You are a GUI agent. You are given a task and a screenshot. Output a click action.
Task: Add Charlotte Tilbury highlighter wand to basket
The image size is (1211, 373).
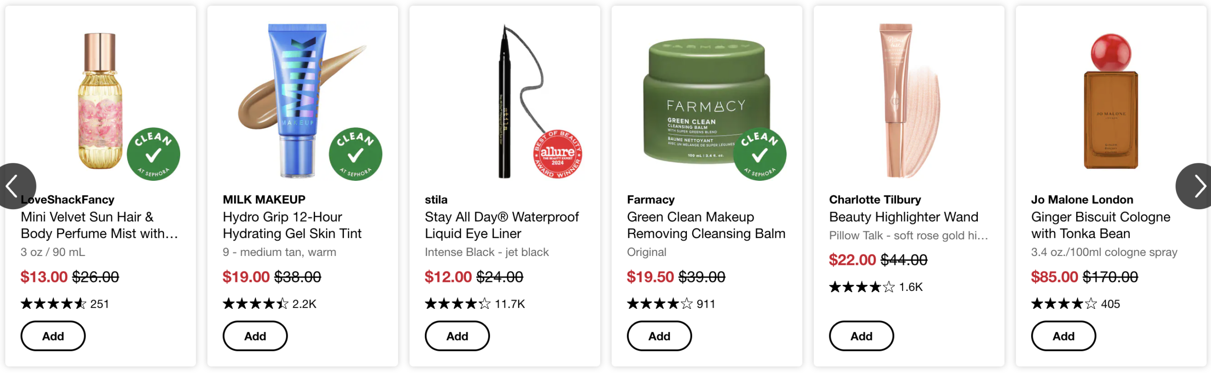coord(861,336)
